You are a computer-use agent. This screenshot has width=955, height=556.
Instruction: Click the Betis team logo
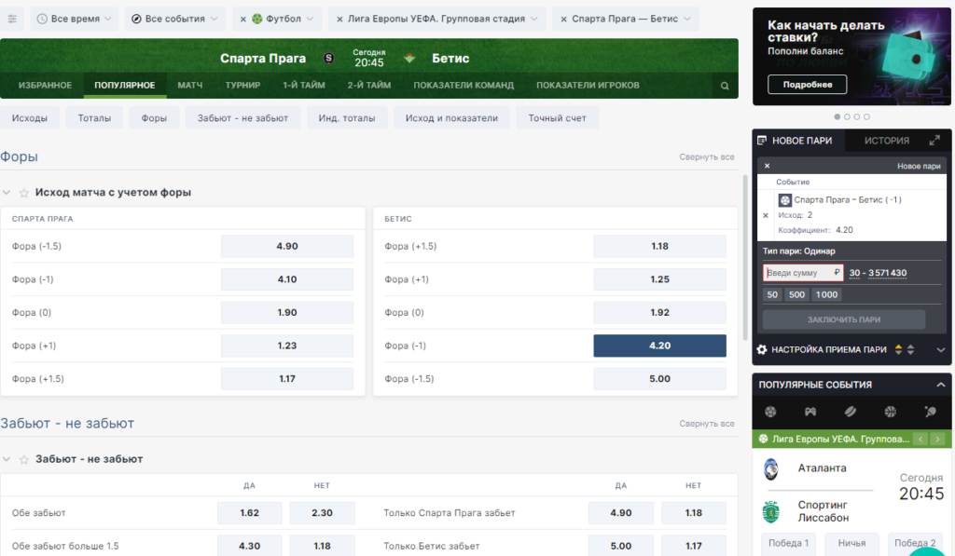tap(409, 58)
